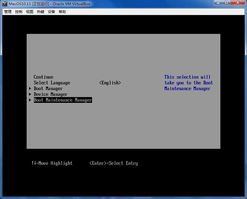Open Boot Manager entry
The height and width of the screenshot is (199, 247).
pyautogui.click(x=48, y=89)
